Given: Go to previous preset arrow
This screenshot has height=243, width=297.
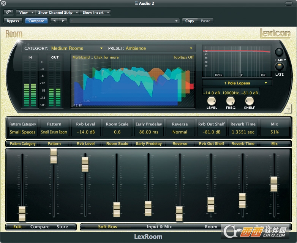Looking at the screenshot, I should pos(54,21).
